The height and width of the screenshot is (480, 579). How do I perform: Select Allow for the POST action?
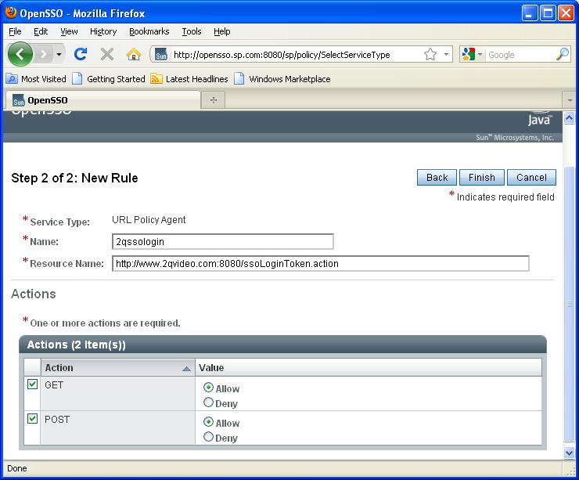pyautogui.click(x=208, y=421)
